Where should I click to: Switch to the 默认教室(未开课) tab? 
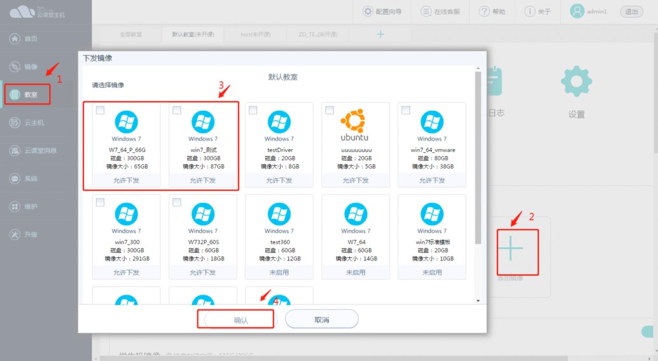pos(193,34)
